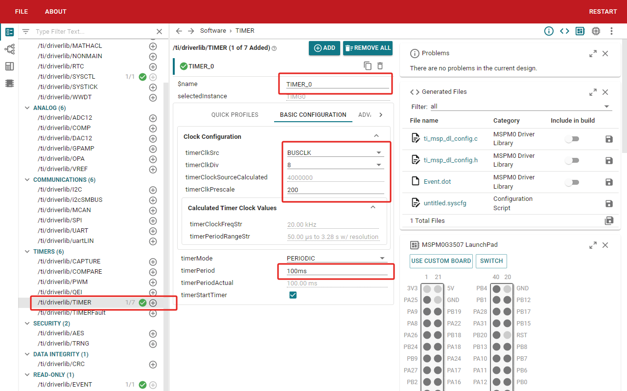Viewport: 627px width, 391px height.
Task: Collapse the TIMERS category
Action: pyautogui.click(x=27, y=252)
